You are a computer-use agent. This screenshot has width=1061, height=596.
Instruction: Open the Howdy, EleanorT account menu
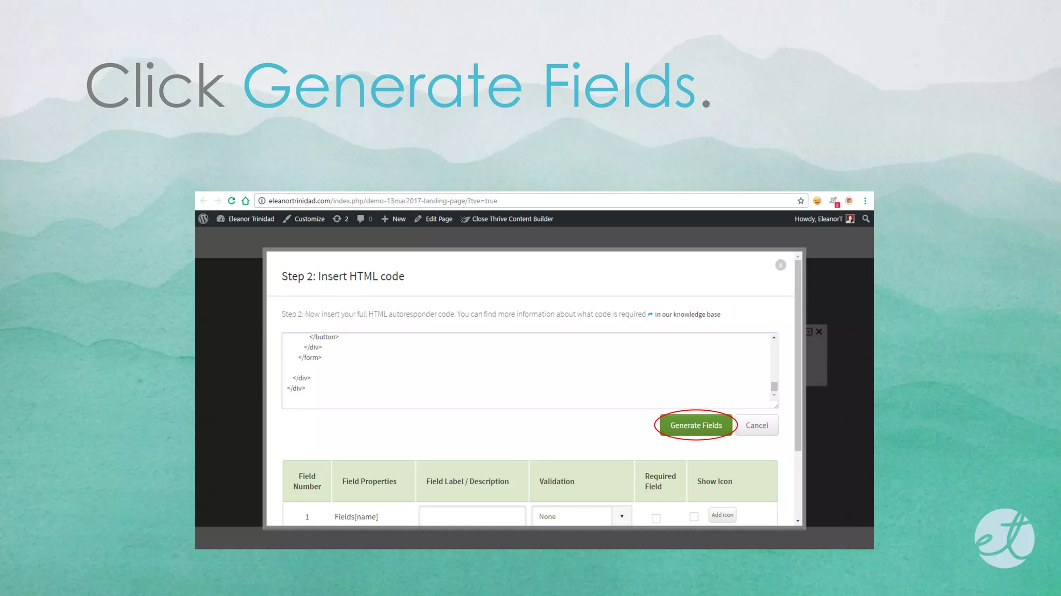pos(824,219)
